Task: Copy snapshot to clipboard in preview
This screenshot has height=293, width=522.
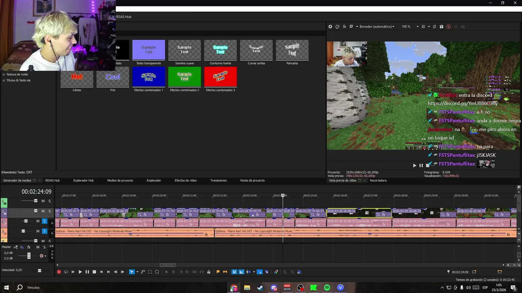Action: click(434, 26)
